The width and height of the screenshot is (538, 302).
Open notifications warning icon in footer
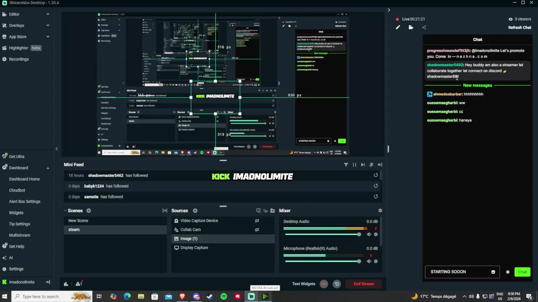(x=79, y=284)
